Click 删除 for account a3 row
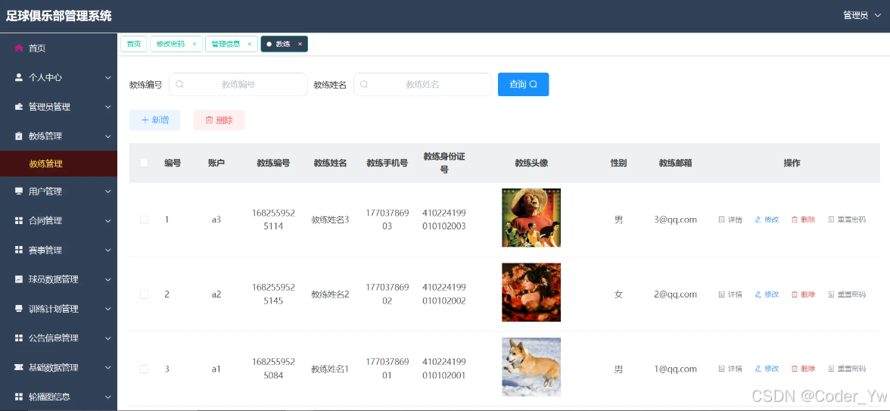The width and height of the screenshot is (890, 411). (803, 220)
